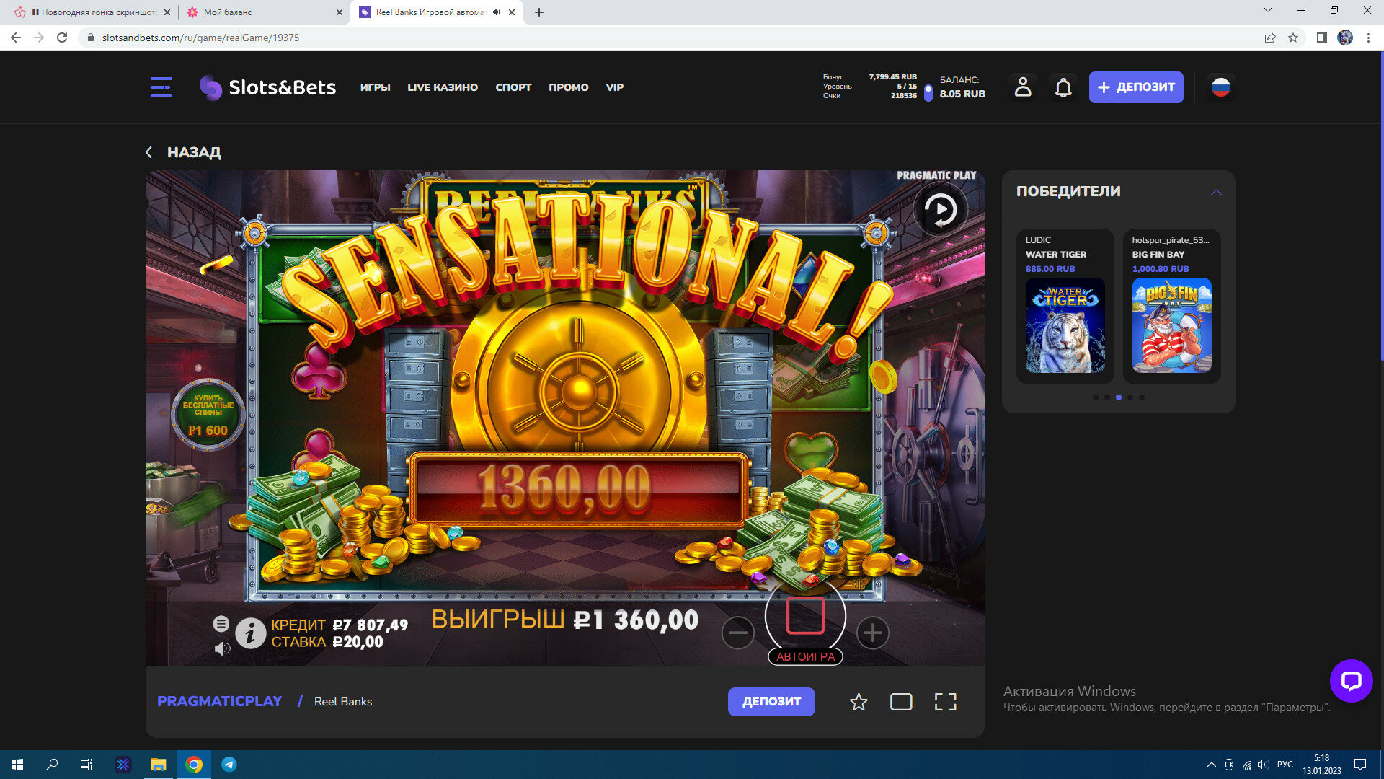Image resolution: width=1384 pixels, height=779 pixels.
Task: Switch to theater view mode
Action: (x=901, y=702)
